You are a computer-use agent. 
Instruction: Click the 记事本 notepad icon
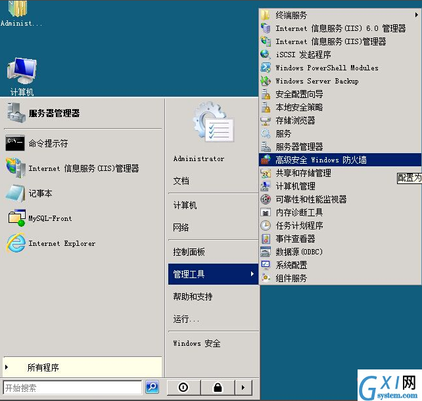pyautogui.click(x=16, y=193)
